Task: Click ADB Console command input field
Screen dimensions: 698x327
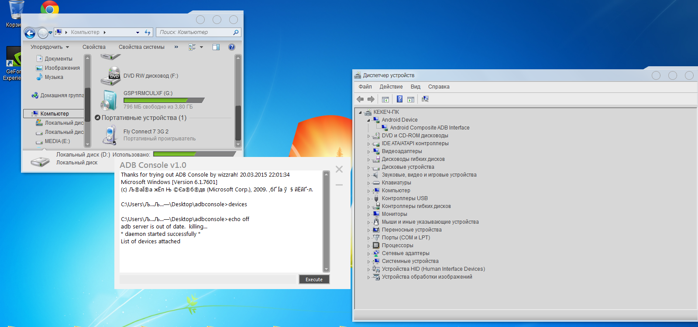Action: (x=208, y=279)
